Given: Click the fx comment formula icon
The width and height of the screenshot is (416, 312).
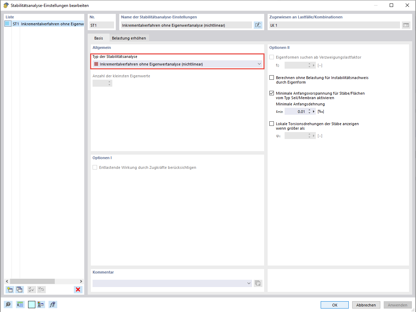Looking at the screenshot, I should coord(53,304).
